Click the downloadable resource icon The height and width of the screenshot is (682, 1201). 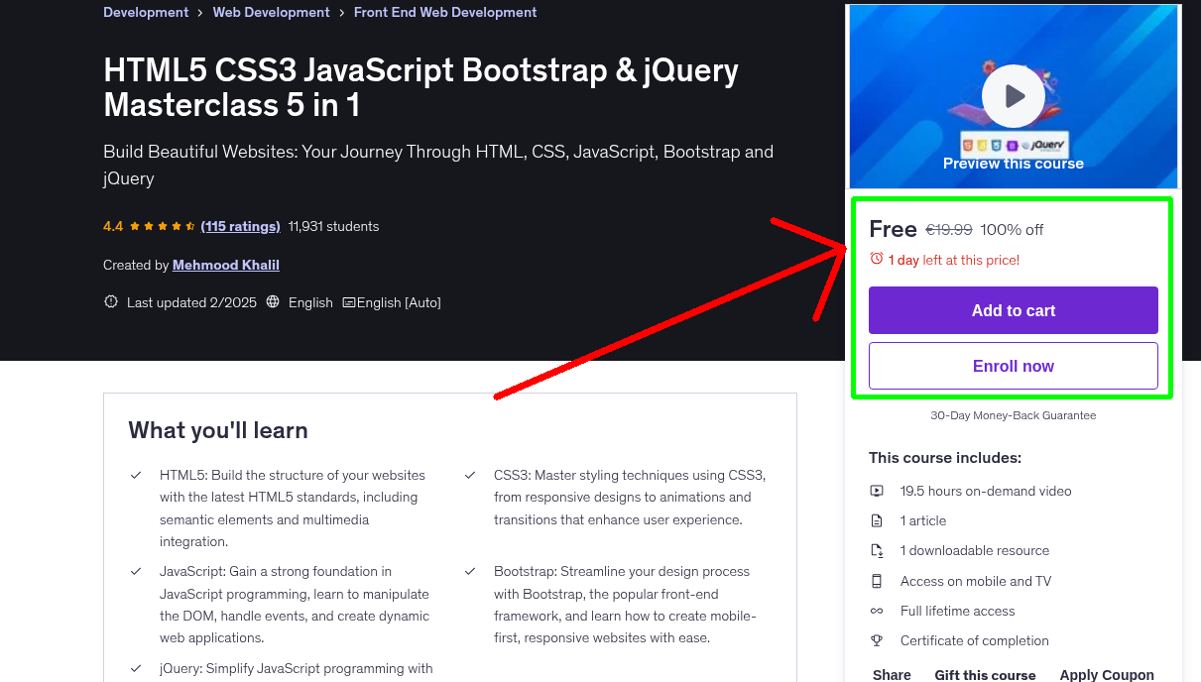pyautogui.click(x=877, y=550)
